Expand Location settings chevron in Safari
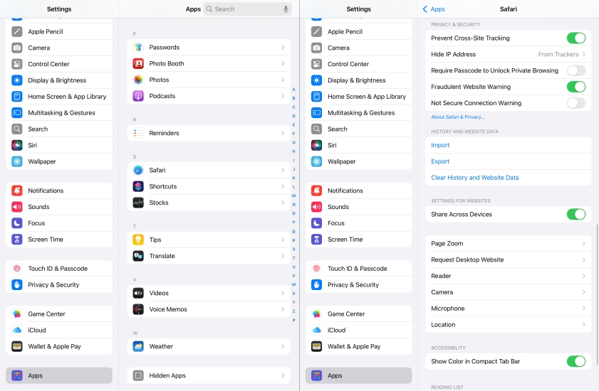Screen dimensions: 599x391 point(584,325)
